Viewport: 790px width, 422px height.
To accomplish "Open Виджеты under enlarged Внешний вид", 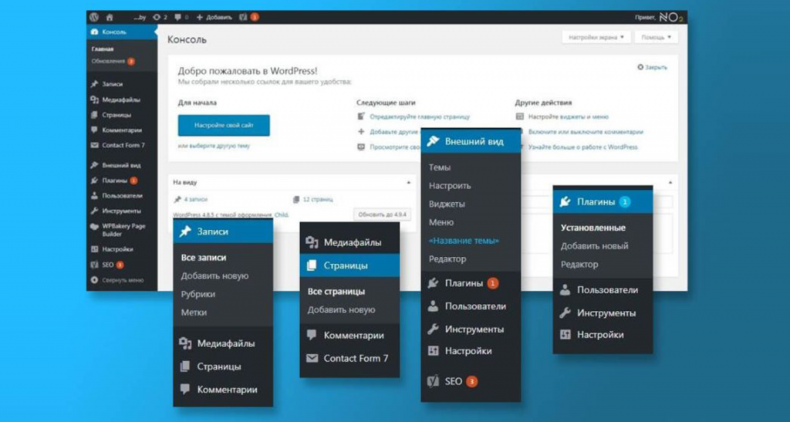I will tap(447, 204).
